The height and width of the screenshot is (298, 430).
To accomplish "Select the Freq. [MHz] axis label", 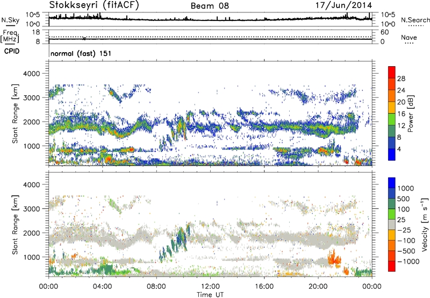I will (10, 37).
